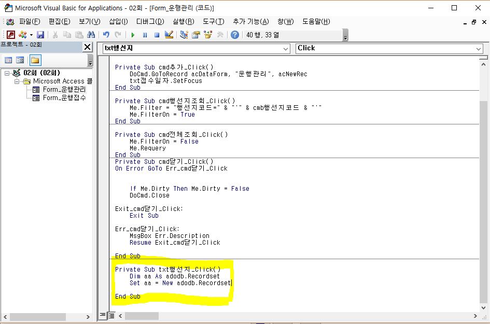Open the Click procedure dropdown

pyautogui.click(x=479, y=48)
